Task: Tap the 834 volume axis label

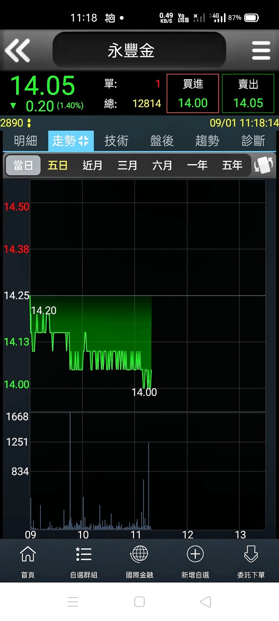Action: pyautogui.click(x=20, y=472)
